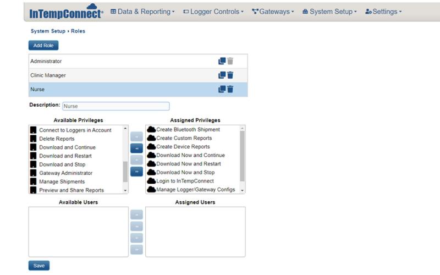Duplicate the Administrator role

pos(222,61)
